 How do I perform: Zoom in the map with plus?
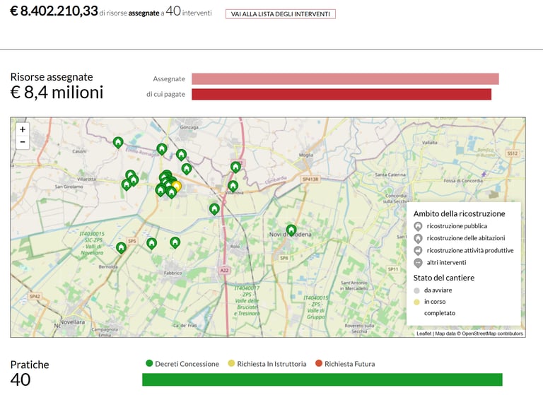pos(23,129)
